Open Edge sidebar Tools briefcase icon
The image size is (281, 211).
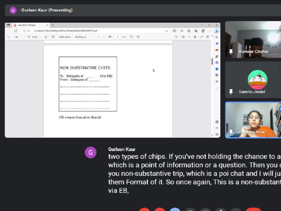click(217, 50)
